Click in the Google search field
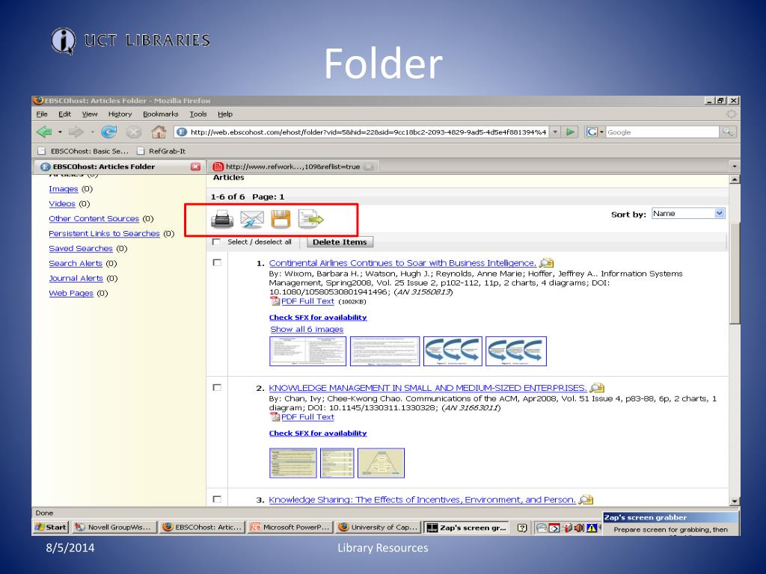766x574 pixels. tap(662, 132)
